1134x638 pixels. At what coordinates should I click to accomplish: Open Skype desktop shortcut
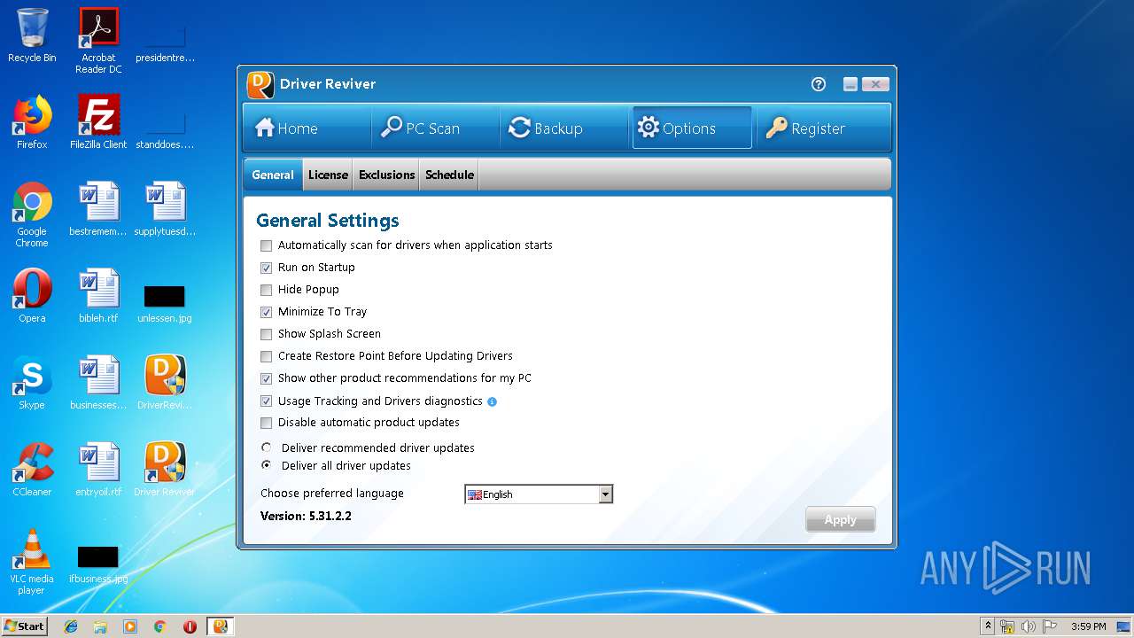pyautogui.click(x=32, y=383)
